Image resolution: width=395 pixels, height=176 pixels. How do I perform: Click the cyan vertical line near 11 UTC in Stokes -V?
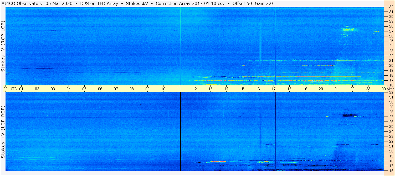pos(180,46)
